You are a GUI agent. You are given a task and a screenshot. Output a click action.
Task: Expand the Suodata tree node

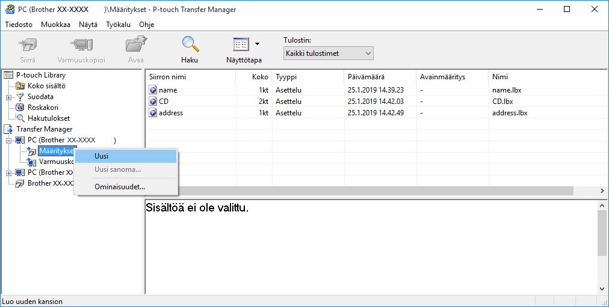[x=8, y=97]
